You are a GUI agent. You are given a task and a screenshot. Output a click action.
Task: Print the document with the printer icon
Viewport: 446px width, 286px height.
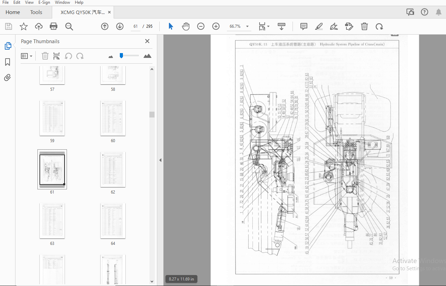point(54,26)
